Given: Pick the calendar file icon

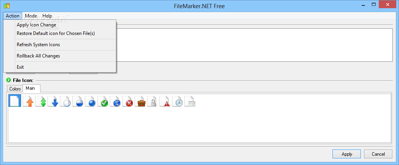Looking at the screenshot, I should [x=190, y=101].
